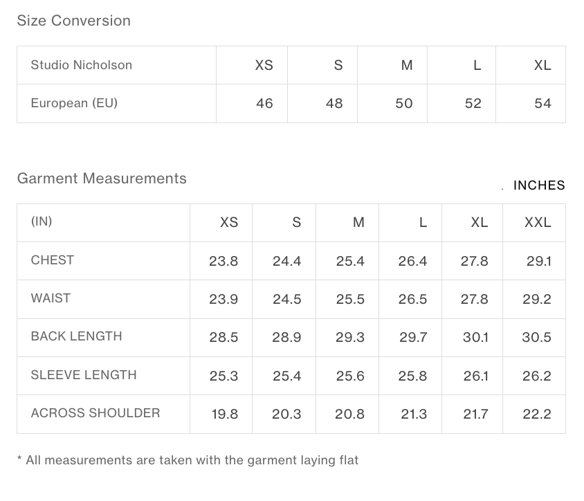The height and width of the screenshot is (501, 584).
Task: Select the measurements laying flat footnote
Action: [188, 460]
